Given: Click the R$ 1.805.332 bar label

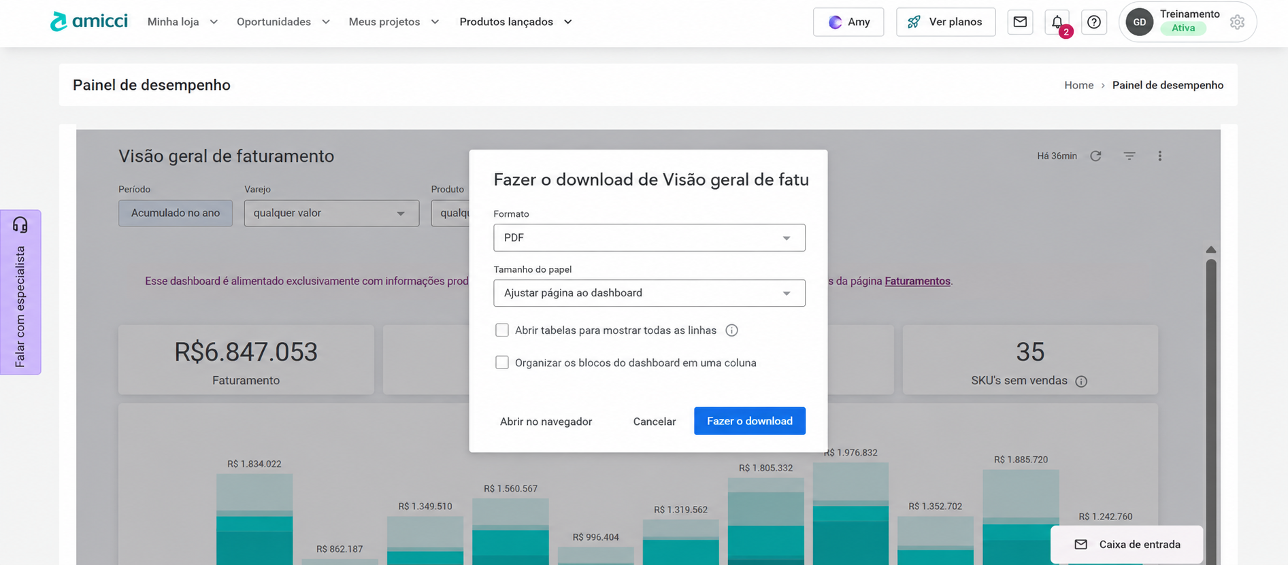Looking at the screenshot, I should 765,468.
